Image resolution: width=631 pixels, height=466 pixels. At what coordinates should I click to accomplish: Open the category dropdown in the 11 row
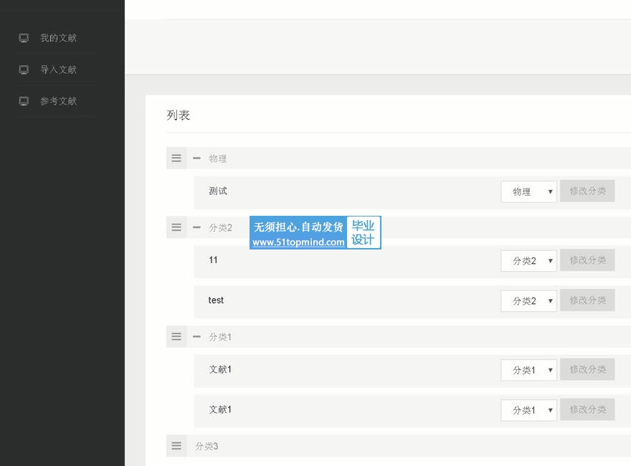(528, 261)
